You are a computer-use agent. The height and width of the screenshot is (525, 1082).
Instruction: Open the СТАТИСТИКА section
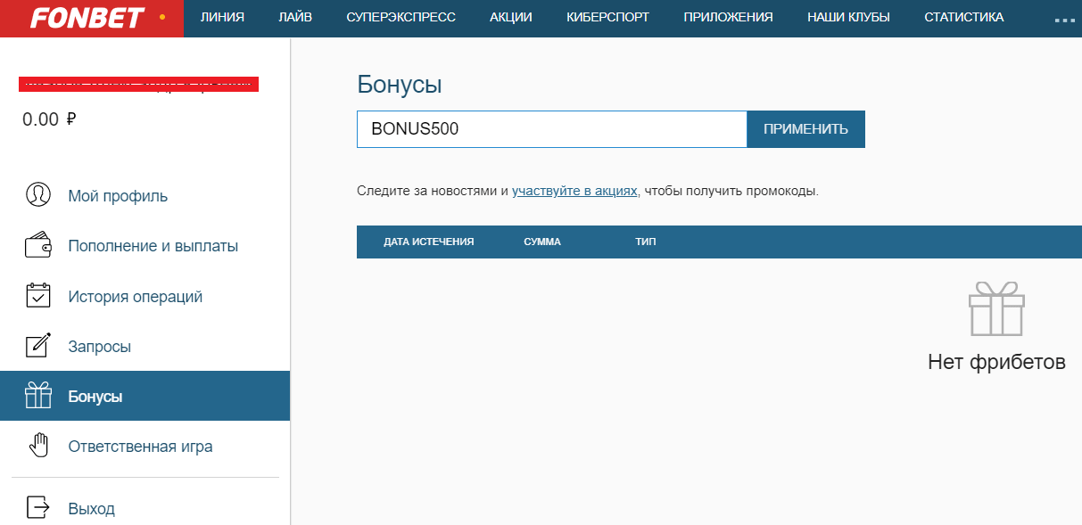963,17
